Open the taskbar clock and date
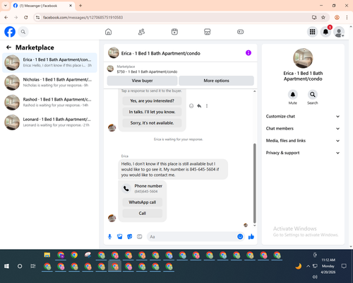The width and height of the screenshot is (353, 283). (328, 266)
